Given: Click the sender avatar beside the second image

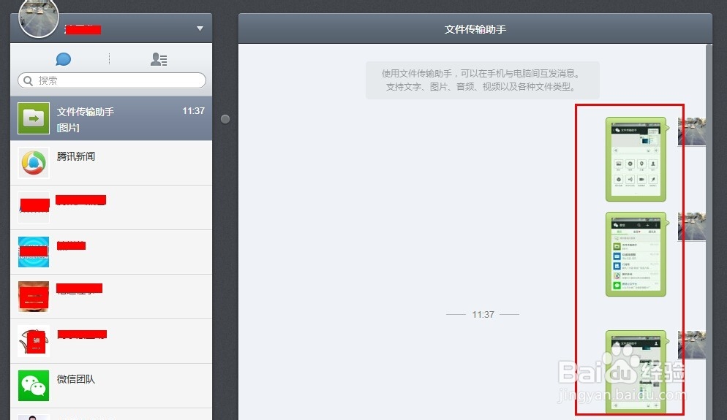Looking at the screenshot, I should tap(692, 226).
